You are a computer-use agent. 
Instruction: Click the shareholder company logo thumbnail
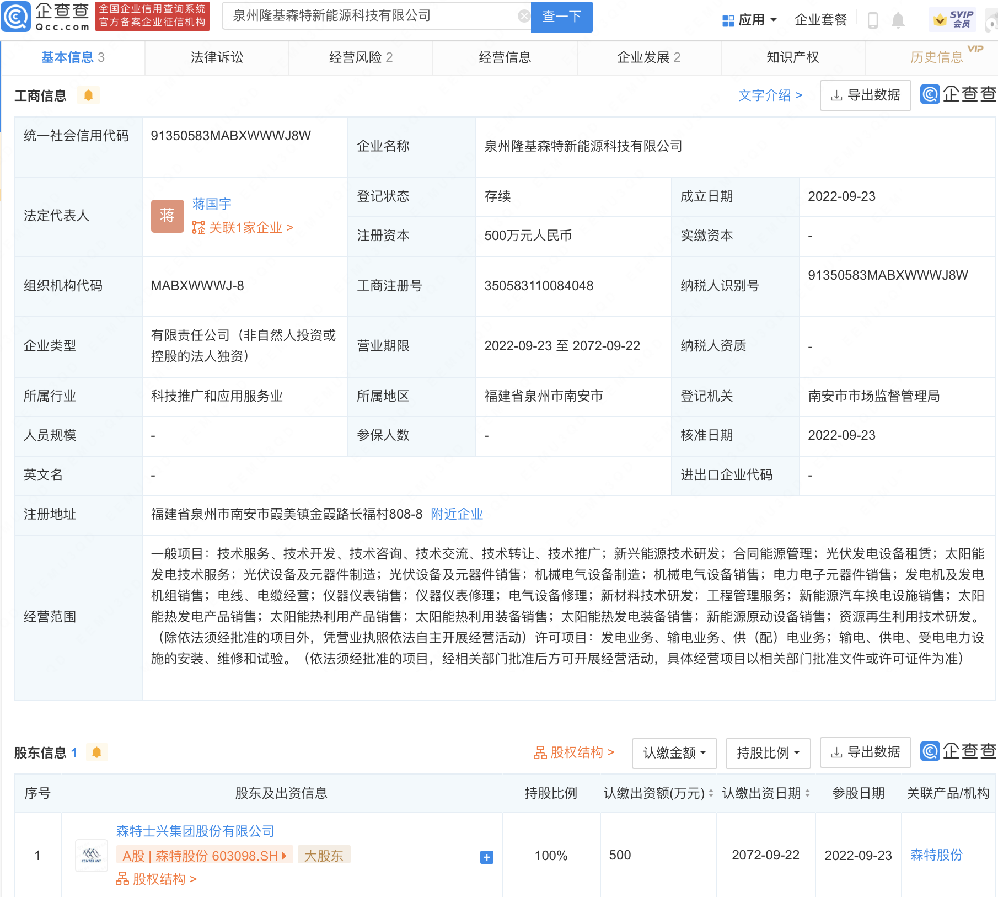(91, 856)
